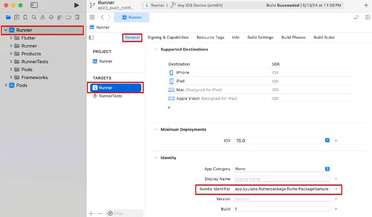Expand the Runner subfolder in navigator
This screenshot has width=372, height=217.
click(11, 46)
